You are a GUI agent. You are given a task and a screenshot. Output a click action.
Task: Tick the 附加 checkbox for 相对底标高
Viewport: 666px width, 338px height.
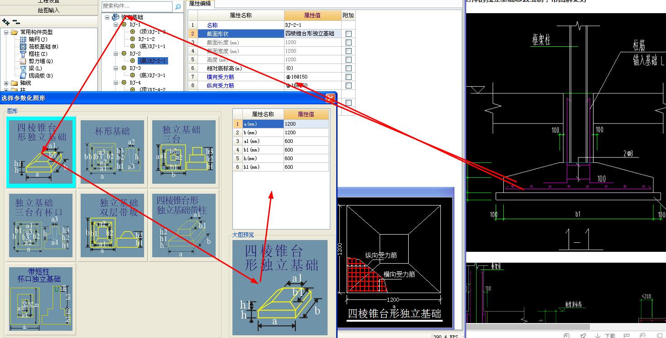348,68
